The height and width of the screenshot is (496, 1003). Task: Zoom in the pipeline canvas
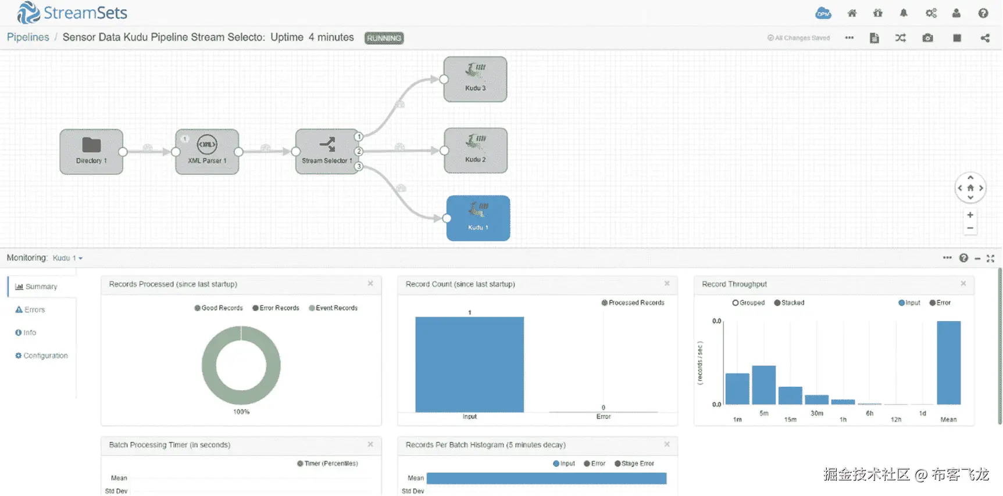tap(970, 215)
